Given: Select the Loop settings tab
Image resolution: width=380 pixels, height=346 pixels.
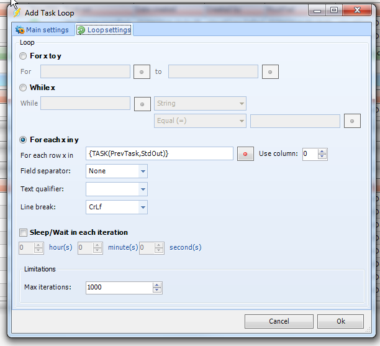Looking at the screenshot, I should click(x=103, y=30).
